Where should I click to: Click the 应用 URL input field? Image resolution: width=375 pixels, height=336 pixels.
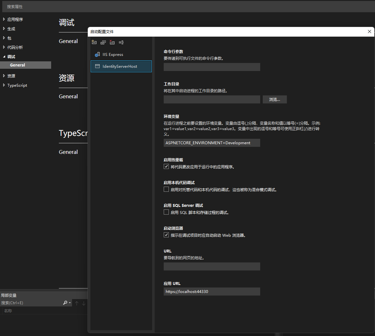212,292
